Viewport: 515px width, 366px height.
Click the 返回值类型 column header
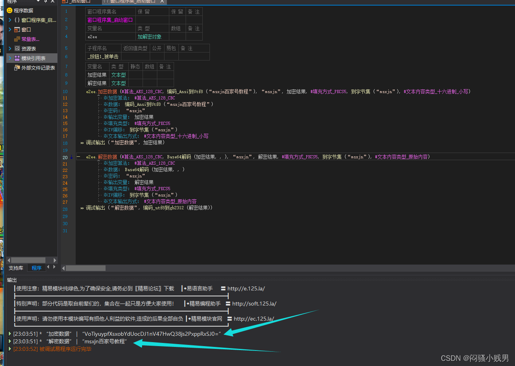pyautogui.click(x=135, y=48)
